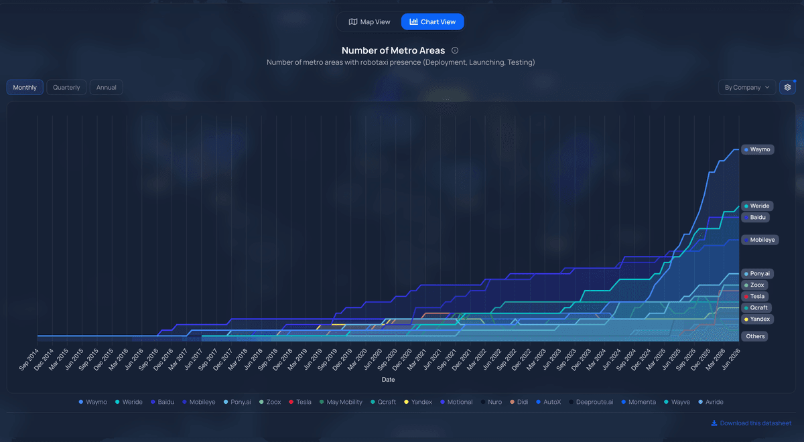Toggle May Mobility series in legend
This screenshot has width=804, height=442.
coord(340,402)
